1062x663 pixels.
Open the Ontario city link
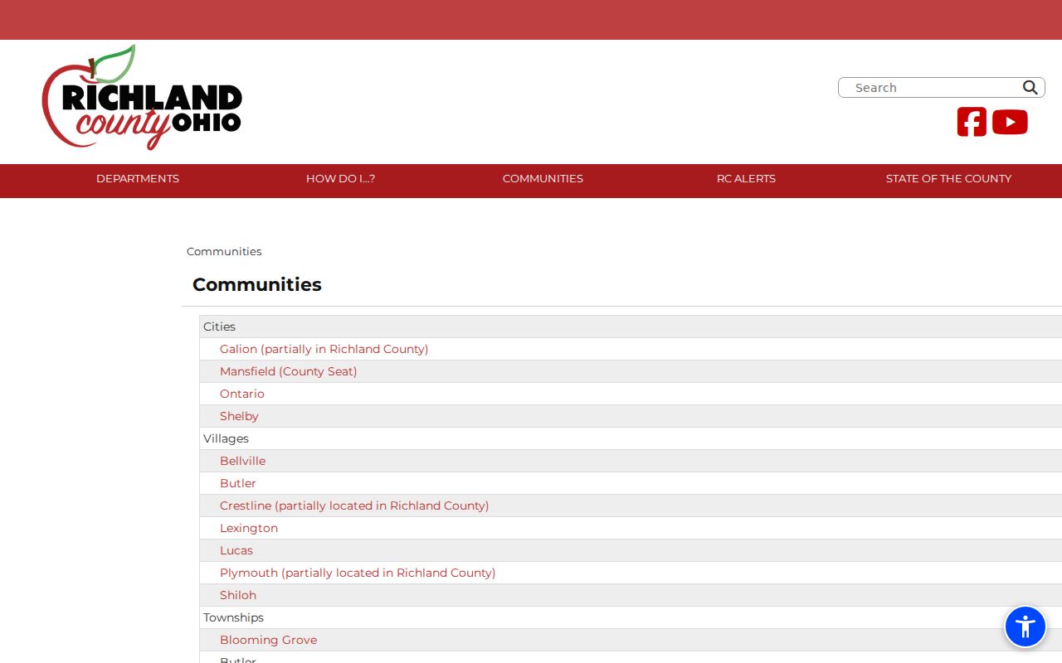[242, 394]
